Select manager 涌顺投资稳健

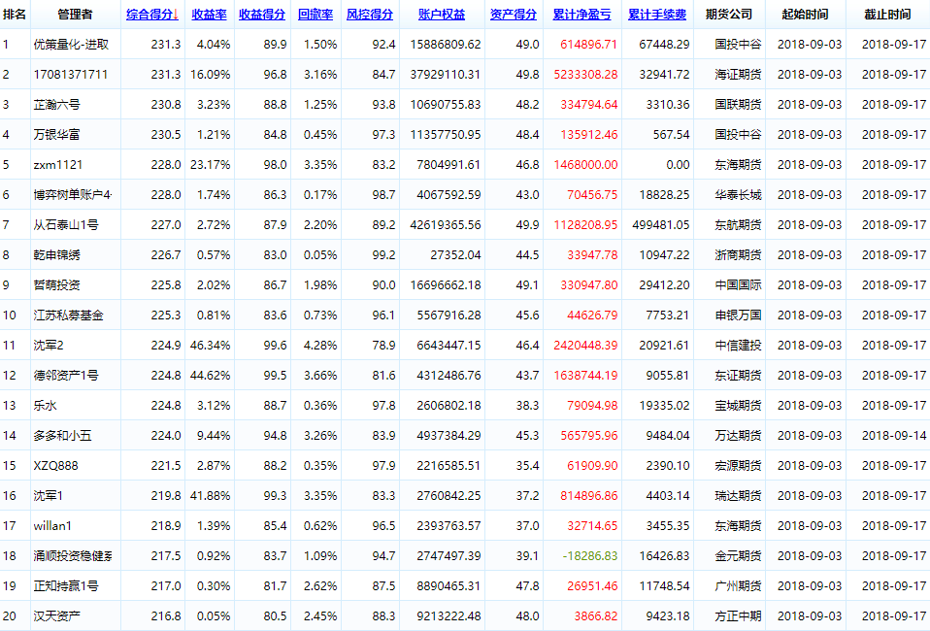(x=73, y=556)
